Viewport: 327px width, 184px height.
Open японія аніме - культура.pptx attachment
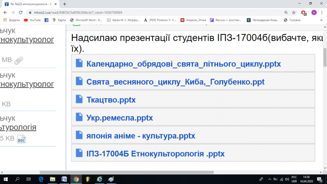[141, 135]
